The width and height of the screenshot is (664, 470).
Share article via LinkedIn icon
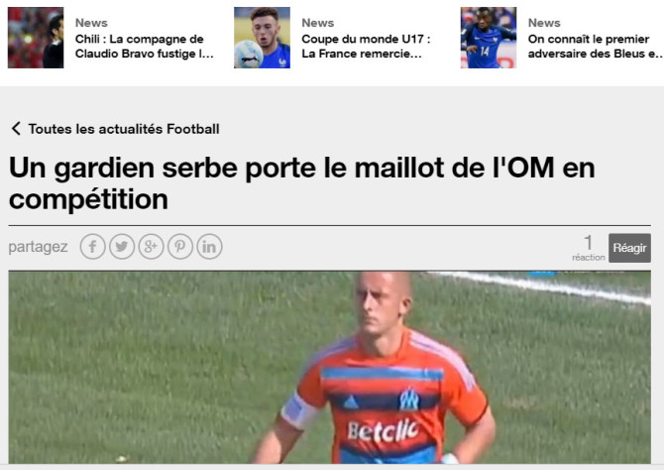coord(210,247)
